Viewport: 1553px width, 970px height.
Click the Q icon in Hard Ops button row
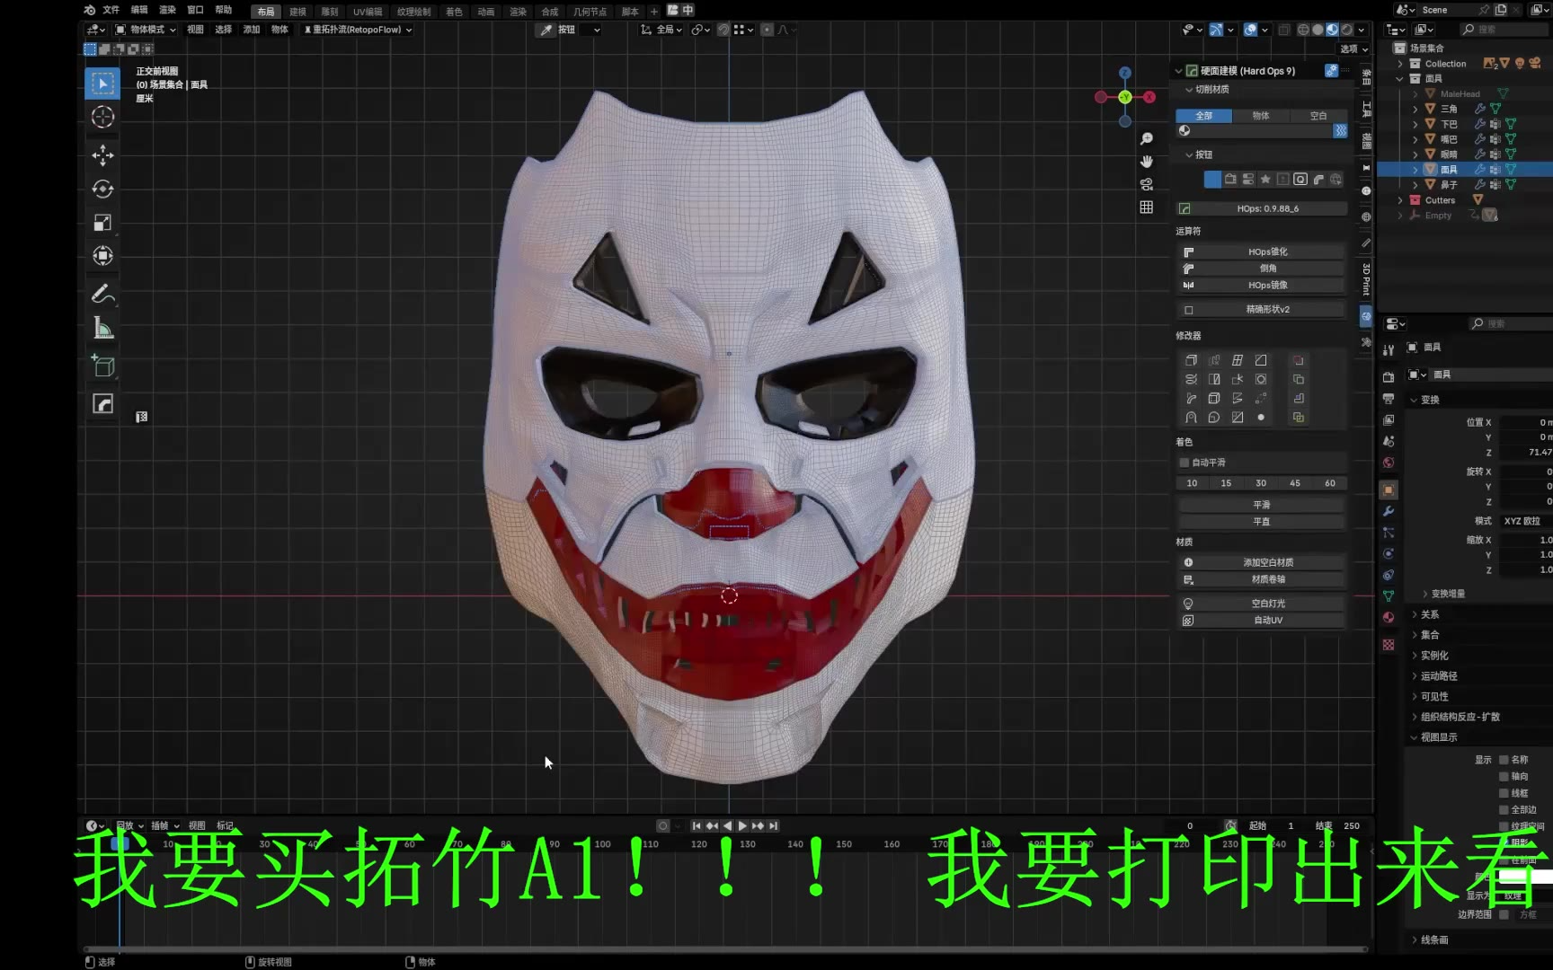click(1300, 180)
